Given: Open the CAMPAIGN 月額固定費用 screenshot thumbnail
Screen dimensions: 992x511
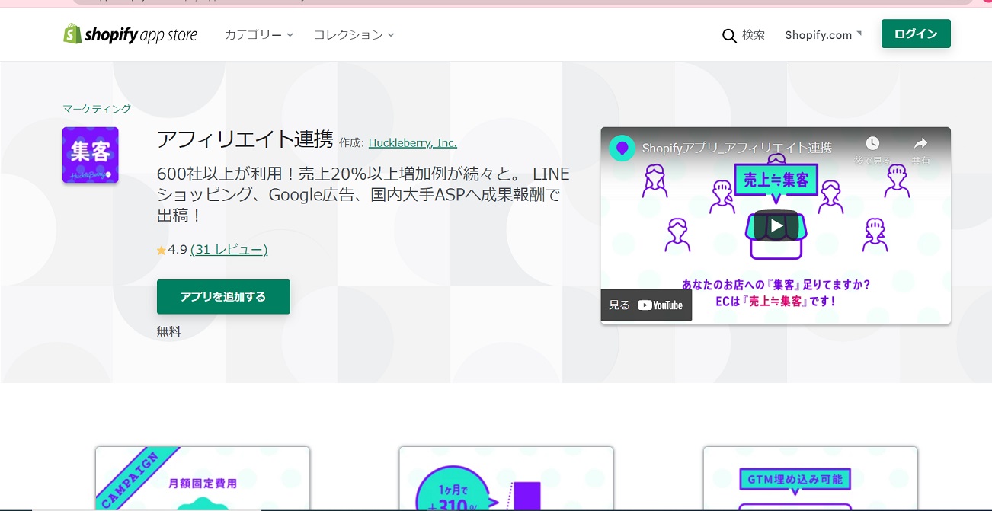Looking at the screenshot, I should [x=203, y=478].
